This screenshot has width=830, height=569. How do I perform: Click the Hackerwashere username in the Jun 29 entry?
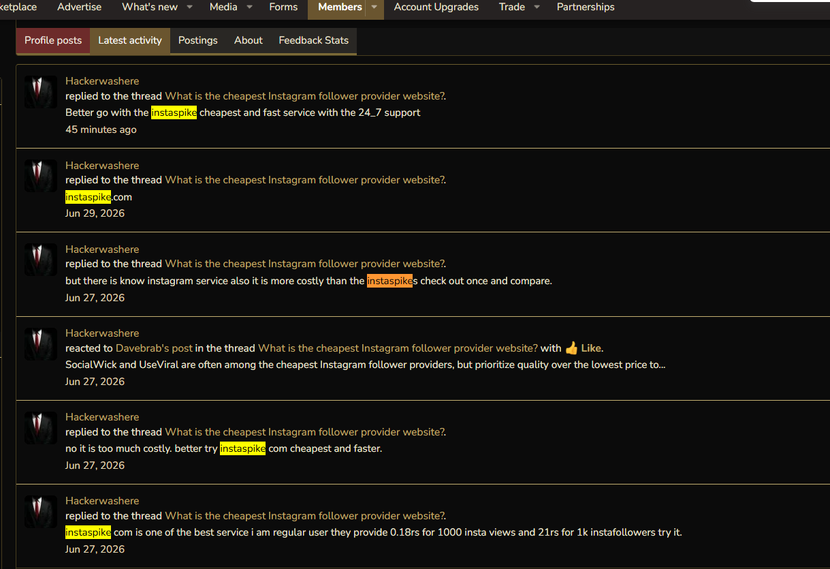pos(102,166)
